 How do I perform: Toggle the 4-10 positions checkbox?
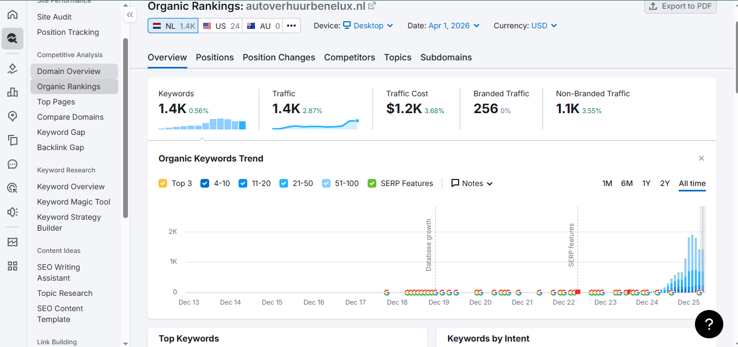point(205,183)
